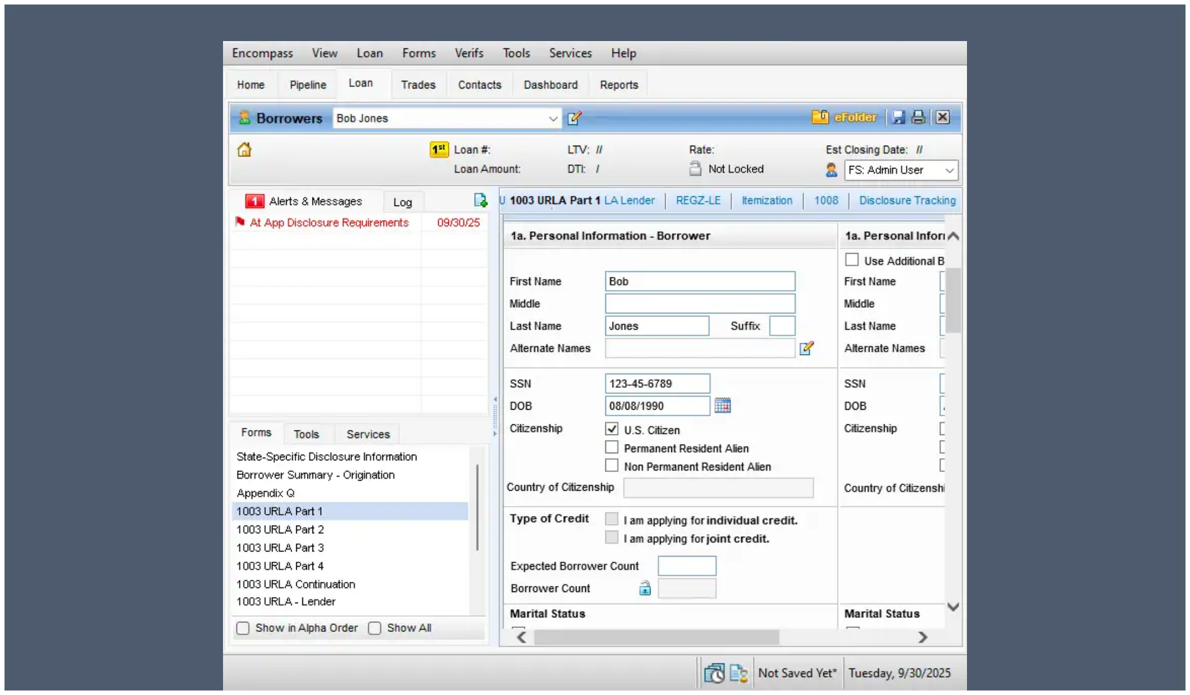The image size is (1190, 695).
Task: Open the Verifs menu
Action: (469, 53)
